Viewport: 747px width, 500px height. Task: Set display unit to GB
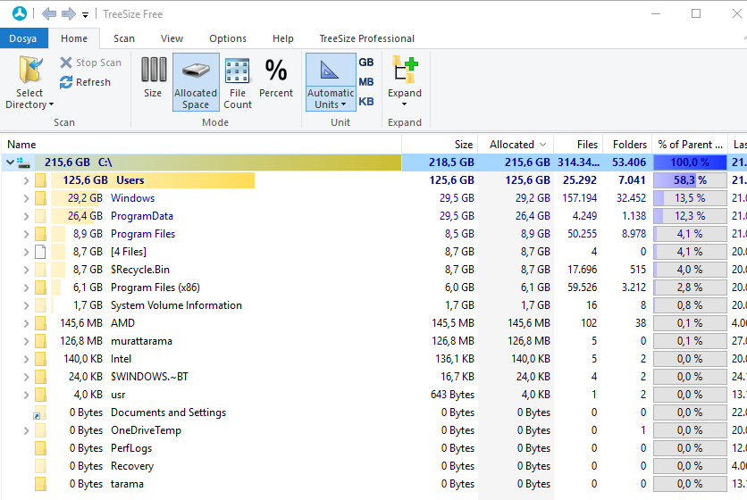tap(365, 62)
